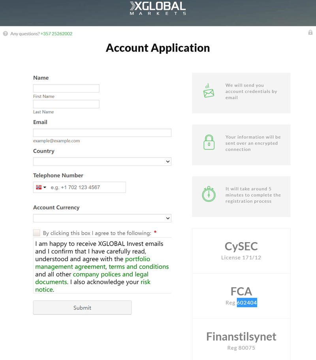Click the Finanstilsynet heading
This screenshot has height=360, width=316.
pos(241,337)
